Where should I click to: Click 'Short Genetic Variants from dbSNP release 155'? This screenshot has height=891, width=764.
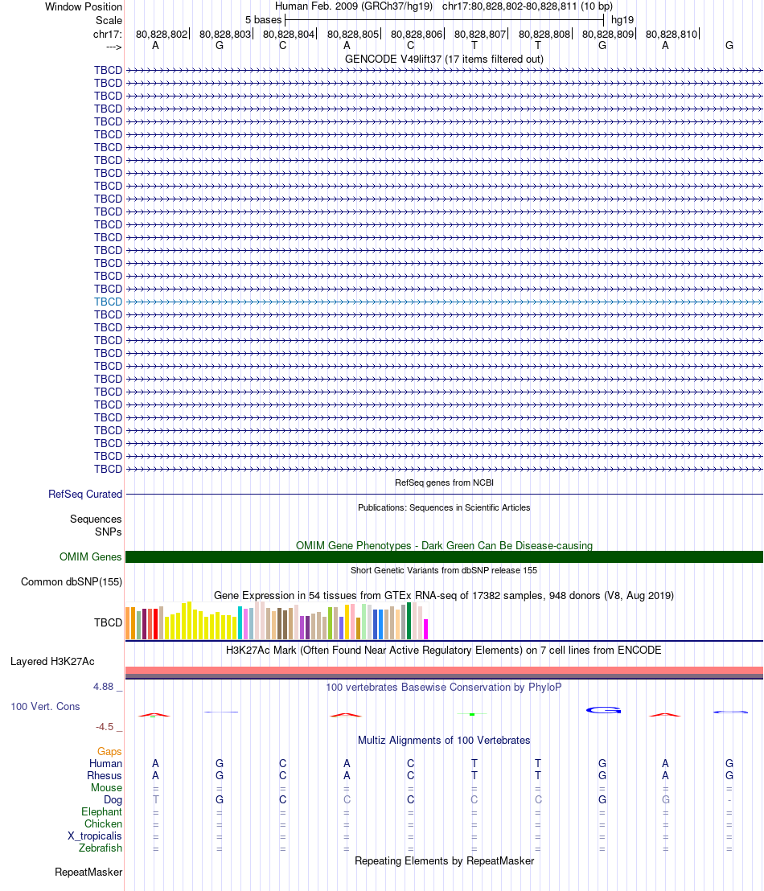click(444, 570)
